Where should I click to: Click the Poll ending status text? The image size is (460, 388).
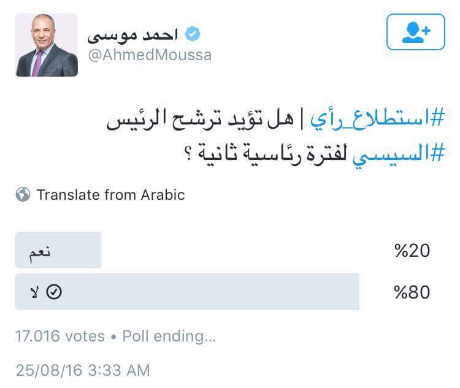tap(169, 336)
